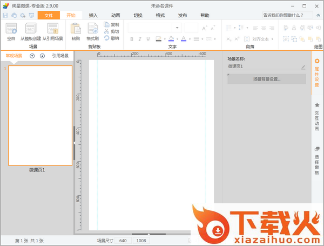Apply text highlight color
Screen dimensions: 324x246
point(158,39)
